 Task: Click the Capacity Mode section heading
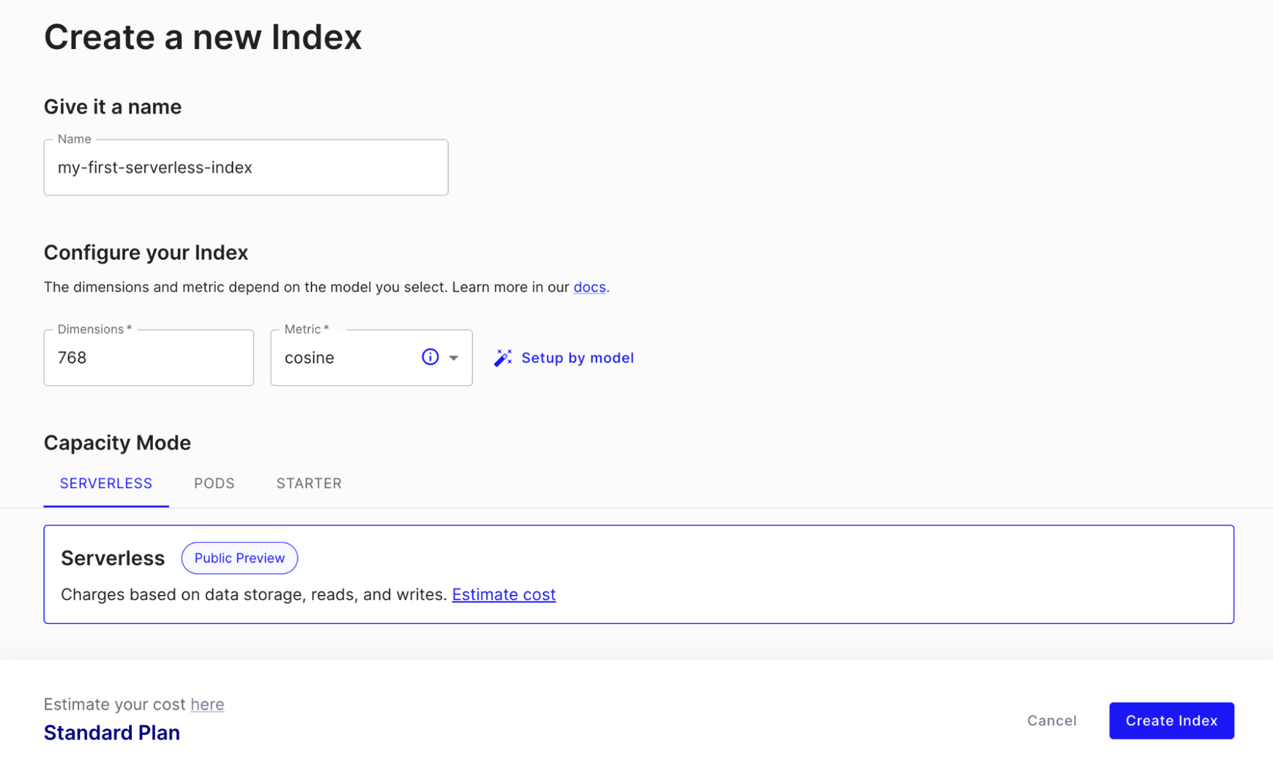[117, 443]
